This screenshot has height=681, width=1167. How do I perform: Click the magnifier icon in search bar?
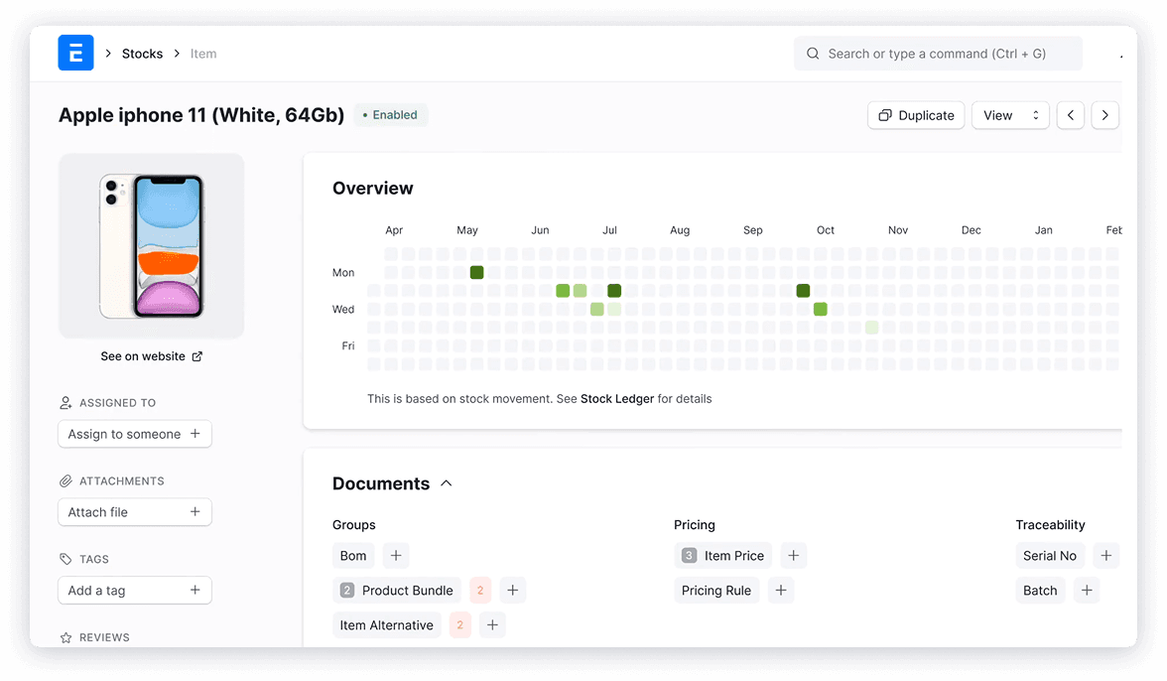point(813,54)
